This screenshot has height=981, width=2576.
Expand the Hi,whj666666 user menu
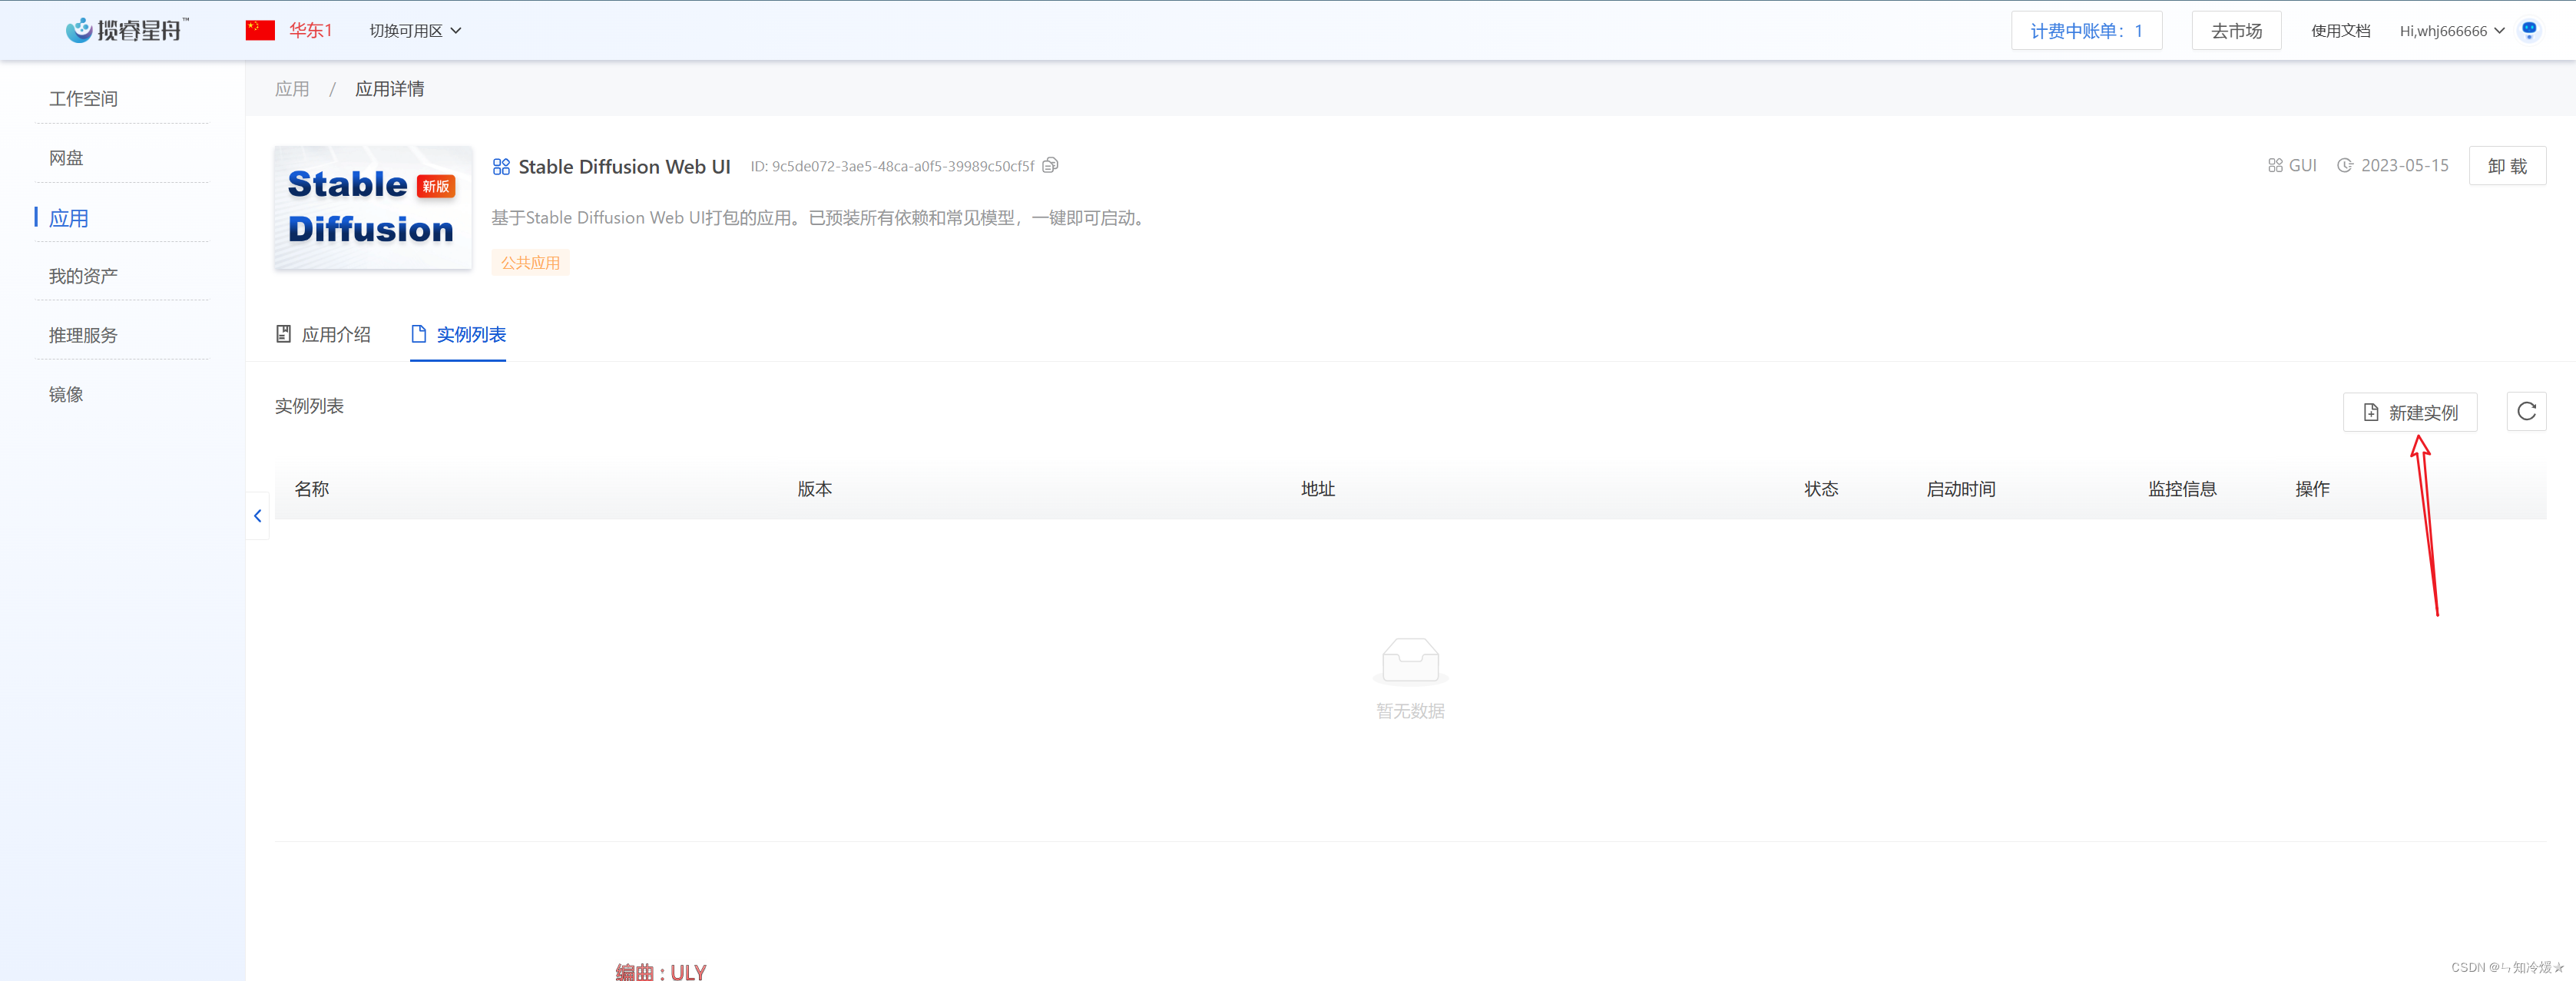(2452, 31)
